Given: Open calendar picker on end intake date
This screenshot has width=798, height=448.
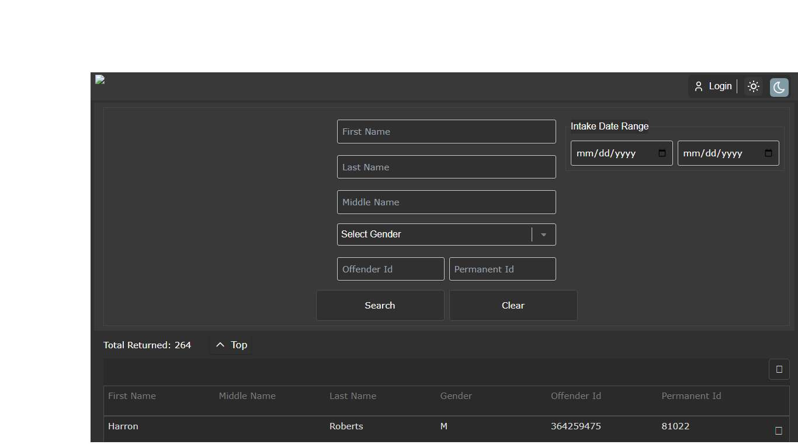Looking at the screenshot, I should coord(768,153).
